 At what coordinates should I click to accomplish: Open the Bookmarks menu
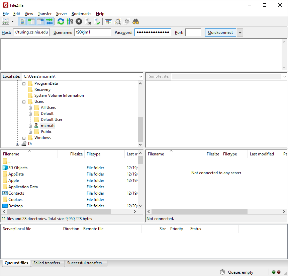click(x=81, y=14)
